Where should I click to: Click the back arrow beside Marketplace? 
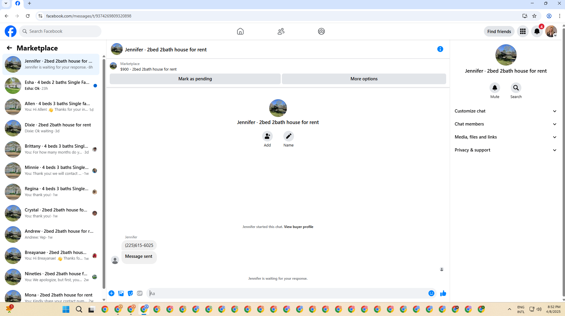coord(9,48)
